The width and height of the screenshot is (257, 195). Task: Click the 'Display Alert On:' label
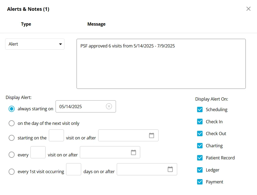212,99
